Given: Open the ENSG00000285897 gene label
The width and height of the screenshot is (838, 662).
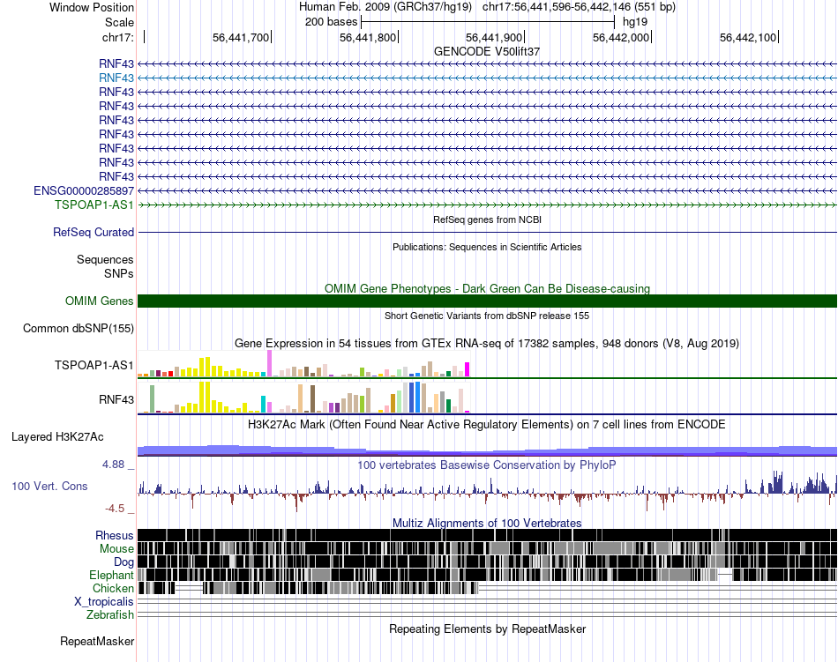Looking at the screenshot, I should 84,190.
